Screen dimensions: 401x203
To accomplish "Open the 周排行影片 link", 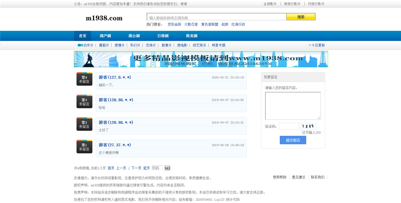I will [292, 4].
